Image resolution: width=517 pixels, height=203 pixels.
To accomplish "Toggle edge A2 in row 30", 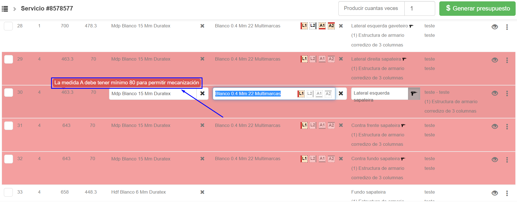I will [x=328, y=94].
